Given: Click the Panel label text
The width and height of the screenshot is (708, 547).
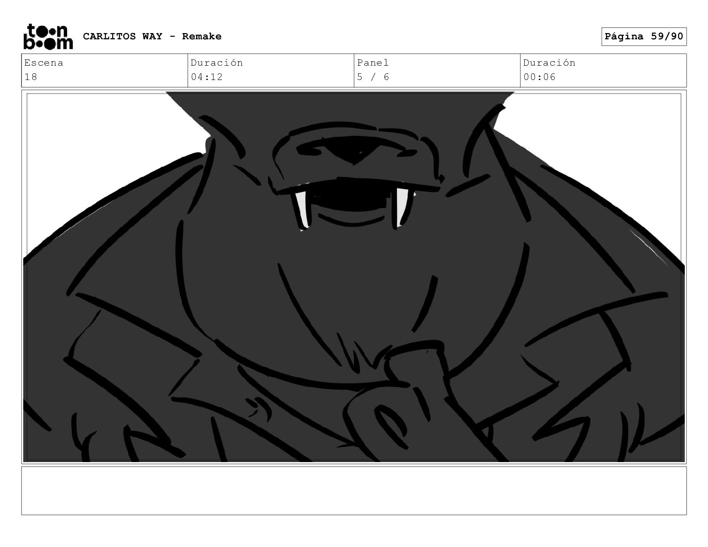Looking at the screenshot, I should (373, 63).
